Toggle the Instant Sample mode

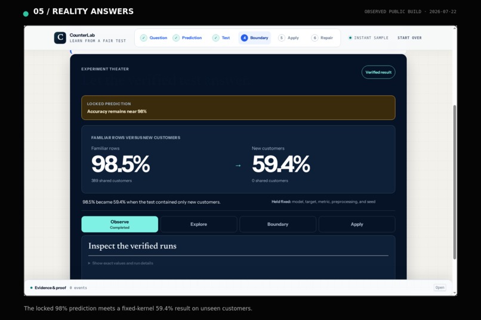click(x=368, y=38)
